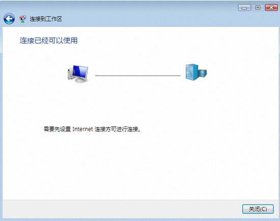The image size is (280, 221).
Task: Click the heading 连接已经可以使用
Action: click(48, 41)
